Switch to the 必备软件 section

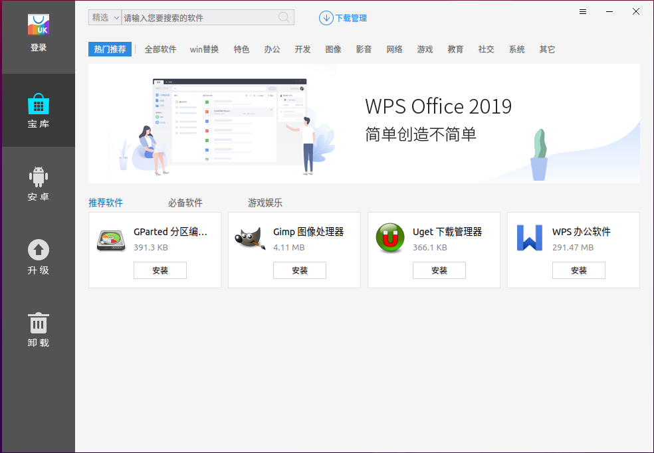pos(185,203)
